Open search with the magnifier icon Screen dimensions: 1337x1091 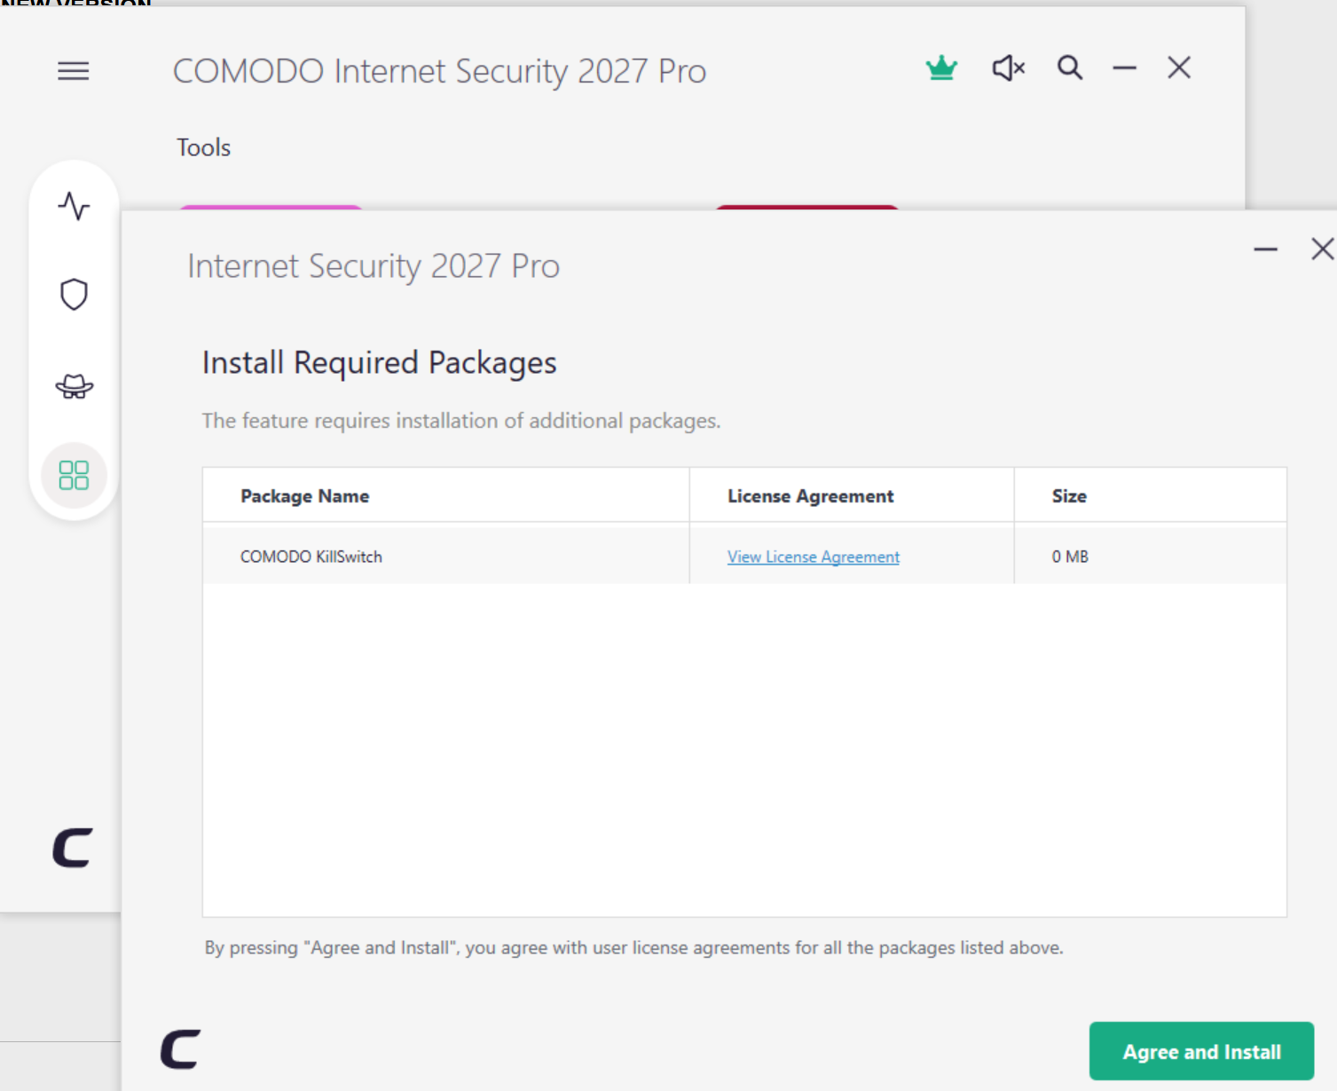pos(1070,68)
